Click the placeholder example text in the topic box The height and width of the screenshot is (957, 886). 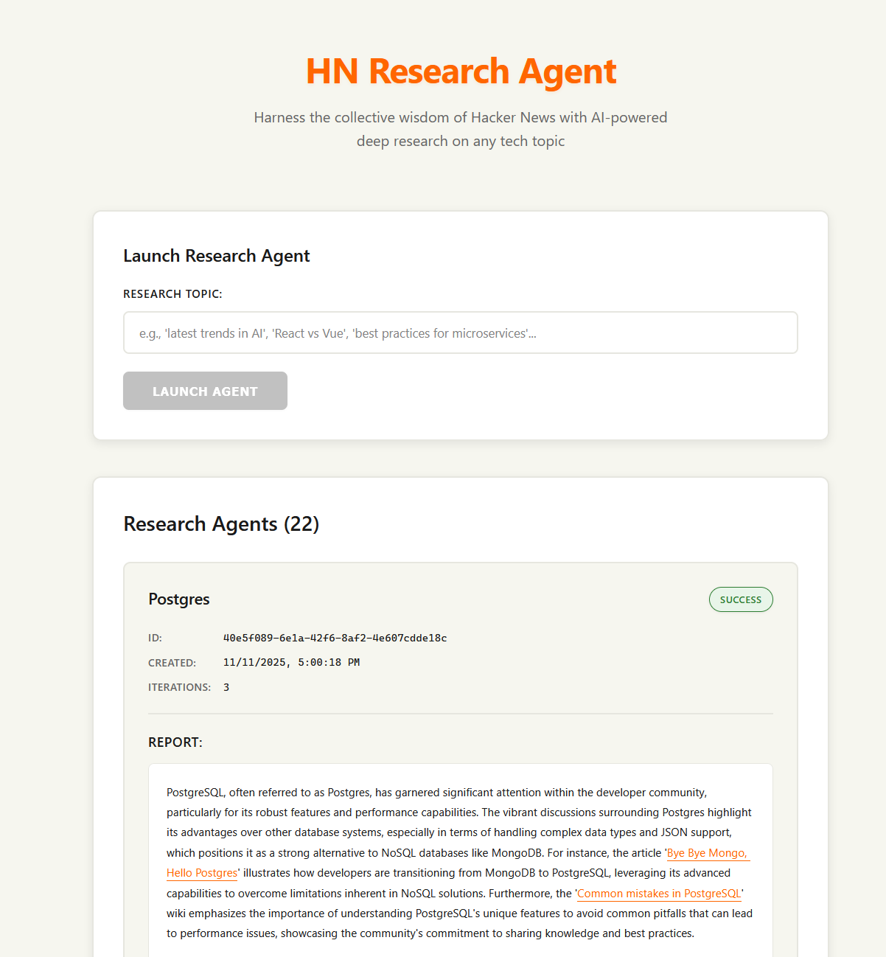click(x=338, y=333)
